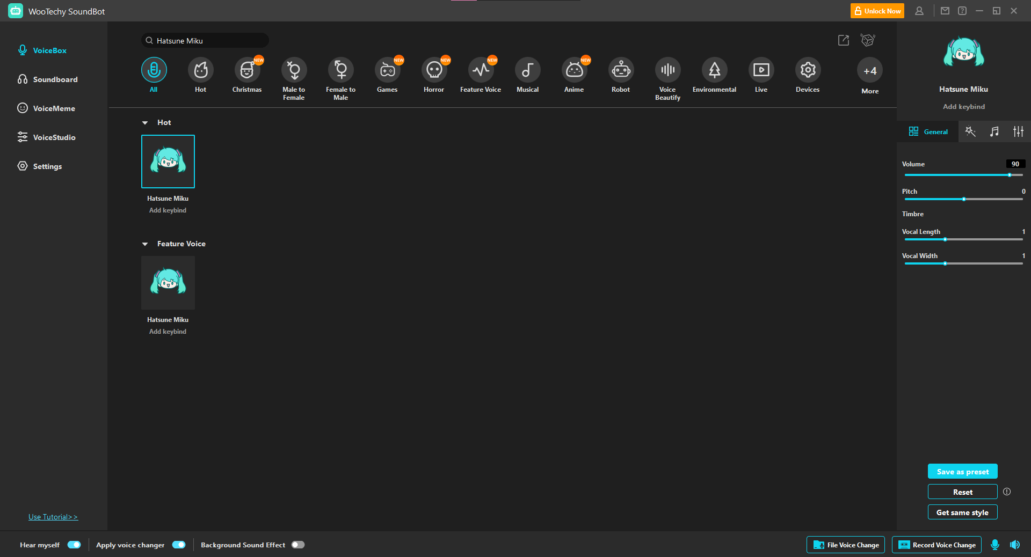Collapse the Feature Voice section
This screenshot has width=1031, height=557.
(145, 244)
